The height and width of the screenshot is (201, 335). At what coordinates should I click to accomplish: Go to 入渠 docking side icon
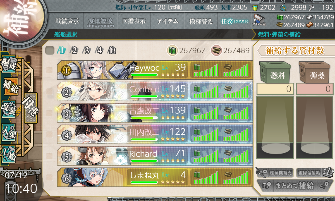click(9, 131)
